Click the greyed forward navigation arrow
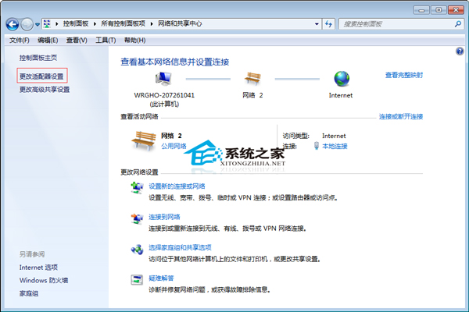This screenshot has height=312, width=469. [x=27, y=24]
